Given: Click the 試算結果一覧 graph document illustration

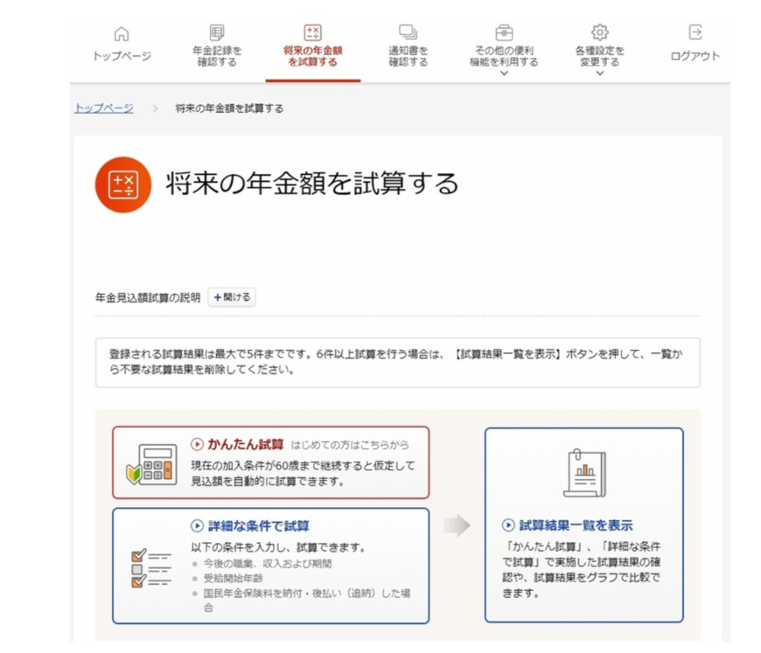Looking at the screenshot, I should [x=584, y=470].
